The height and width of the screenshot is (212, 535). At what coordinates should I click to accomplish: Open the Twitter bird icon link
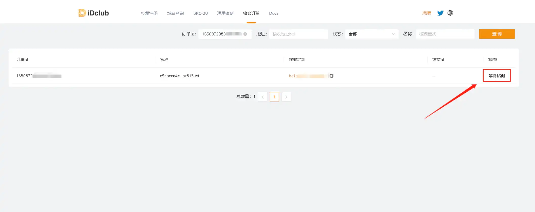(x=440, y=13)
